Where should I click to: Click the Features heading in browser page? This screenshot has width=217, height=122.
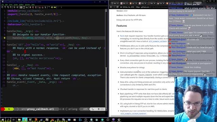pos(122,26)
